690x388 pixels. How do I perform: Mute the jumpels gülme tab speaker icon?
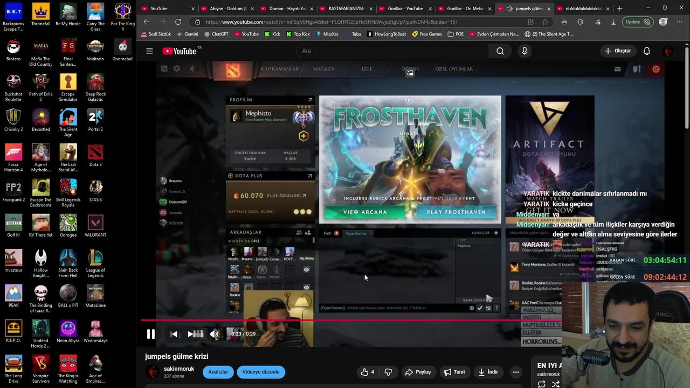click(x=509, y=9)
